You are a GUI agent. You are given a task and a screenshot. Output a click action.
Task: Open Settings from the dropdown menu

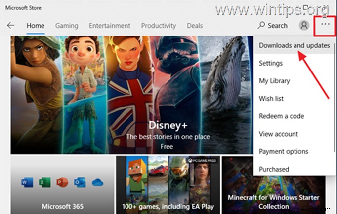(x=271, y=63)
